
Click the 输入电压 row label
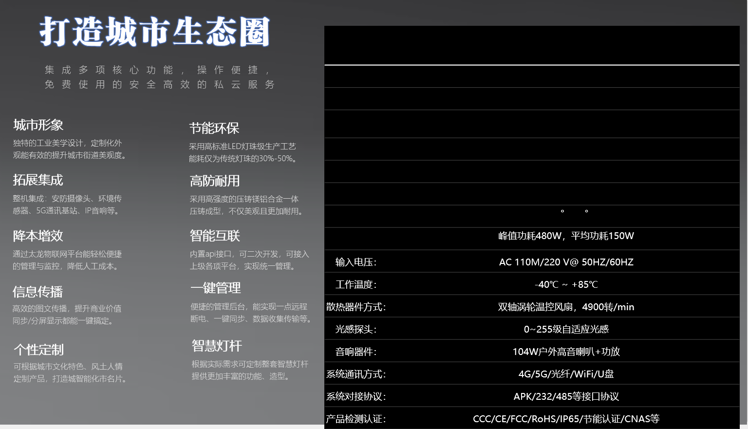(355, 262)
